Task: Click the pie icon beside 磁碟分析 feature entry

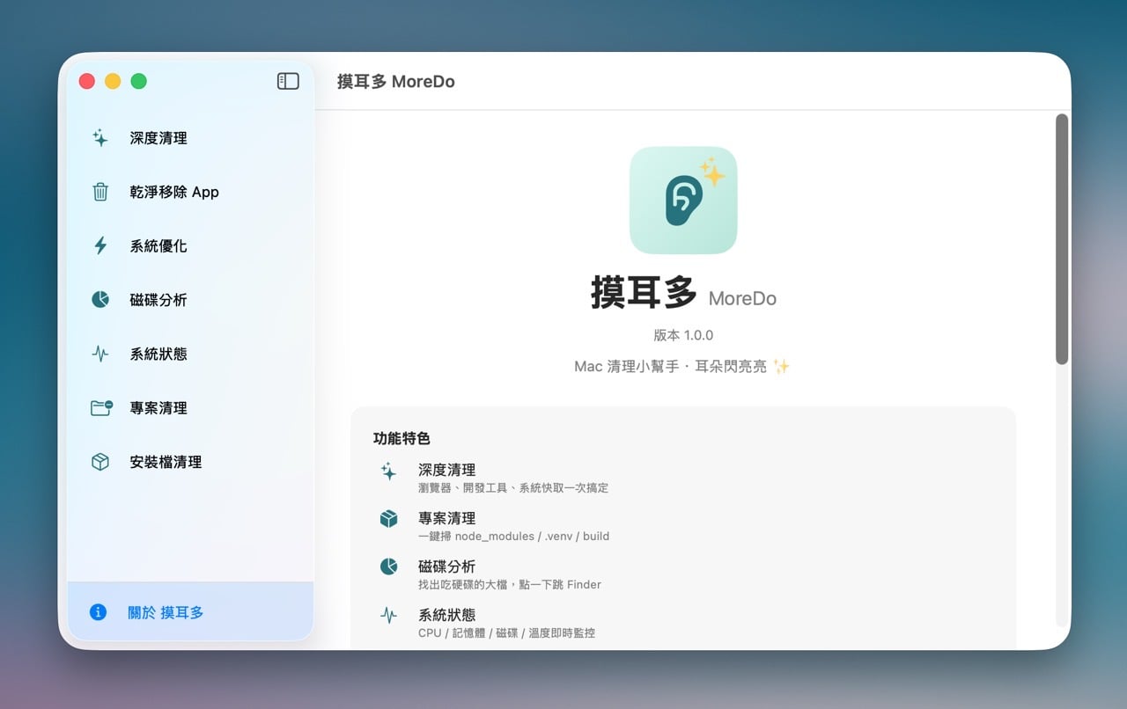Action: pyautogui.click(x=388, y=567)
